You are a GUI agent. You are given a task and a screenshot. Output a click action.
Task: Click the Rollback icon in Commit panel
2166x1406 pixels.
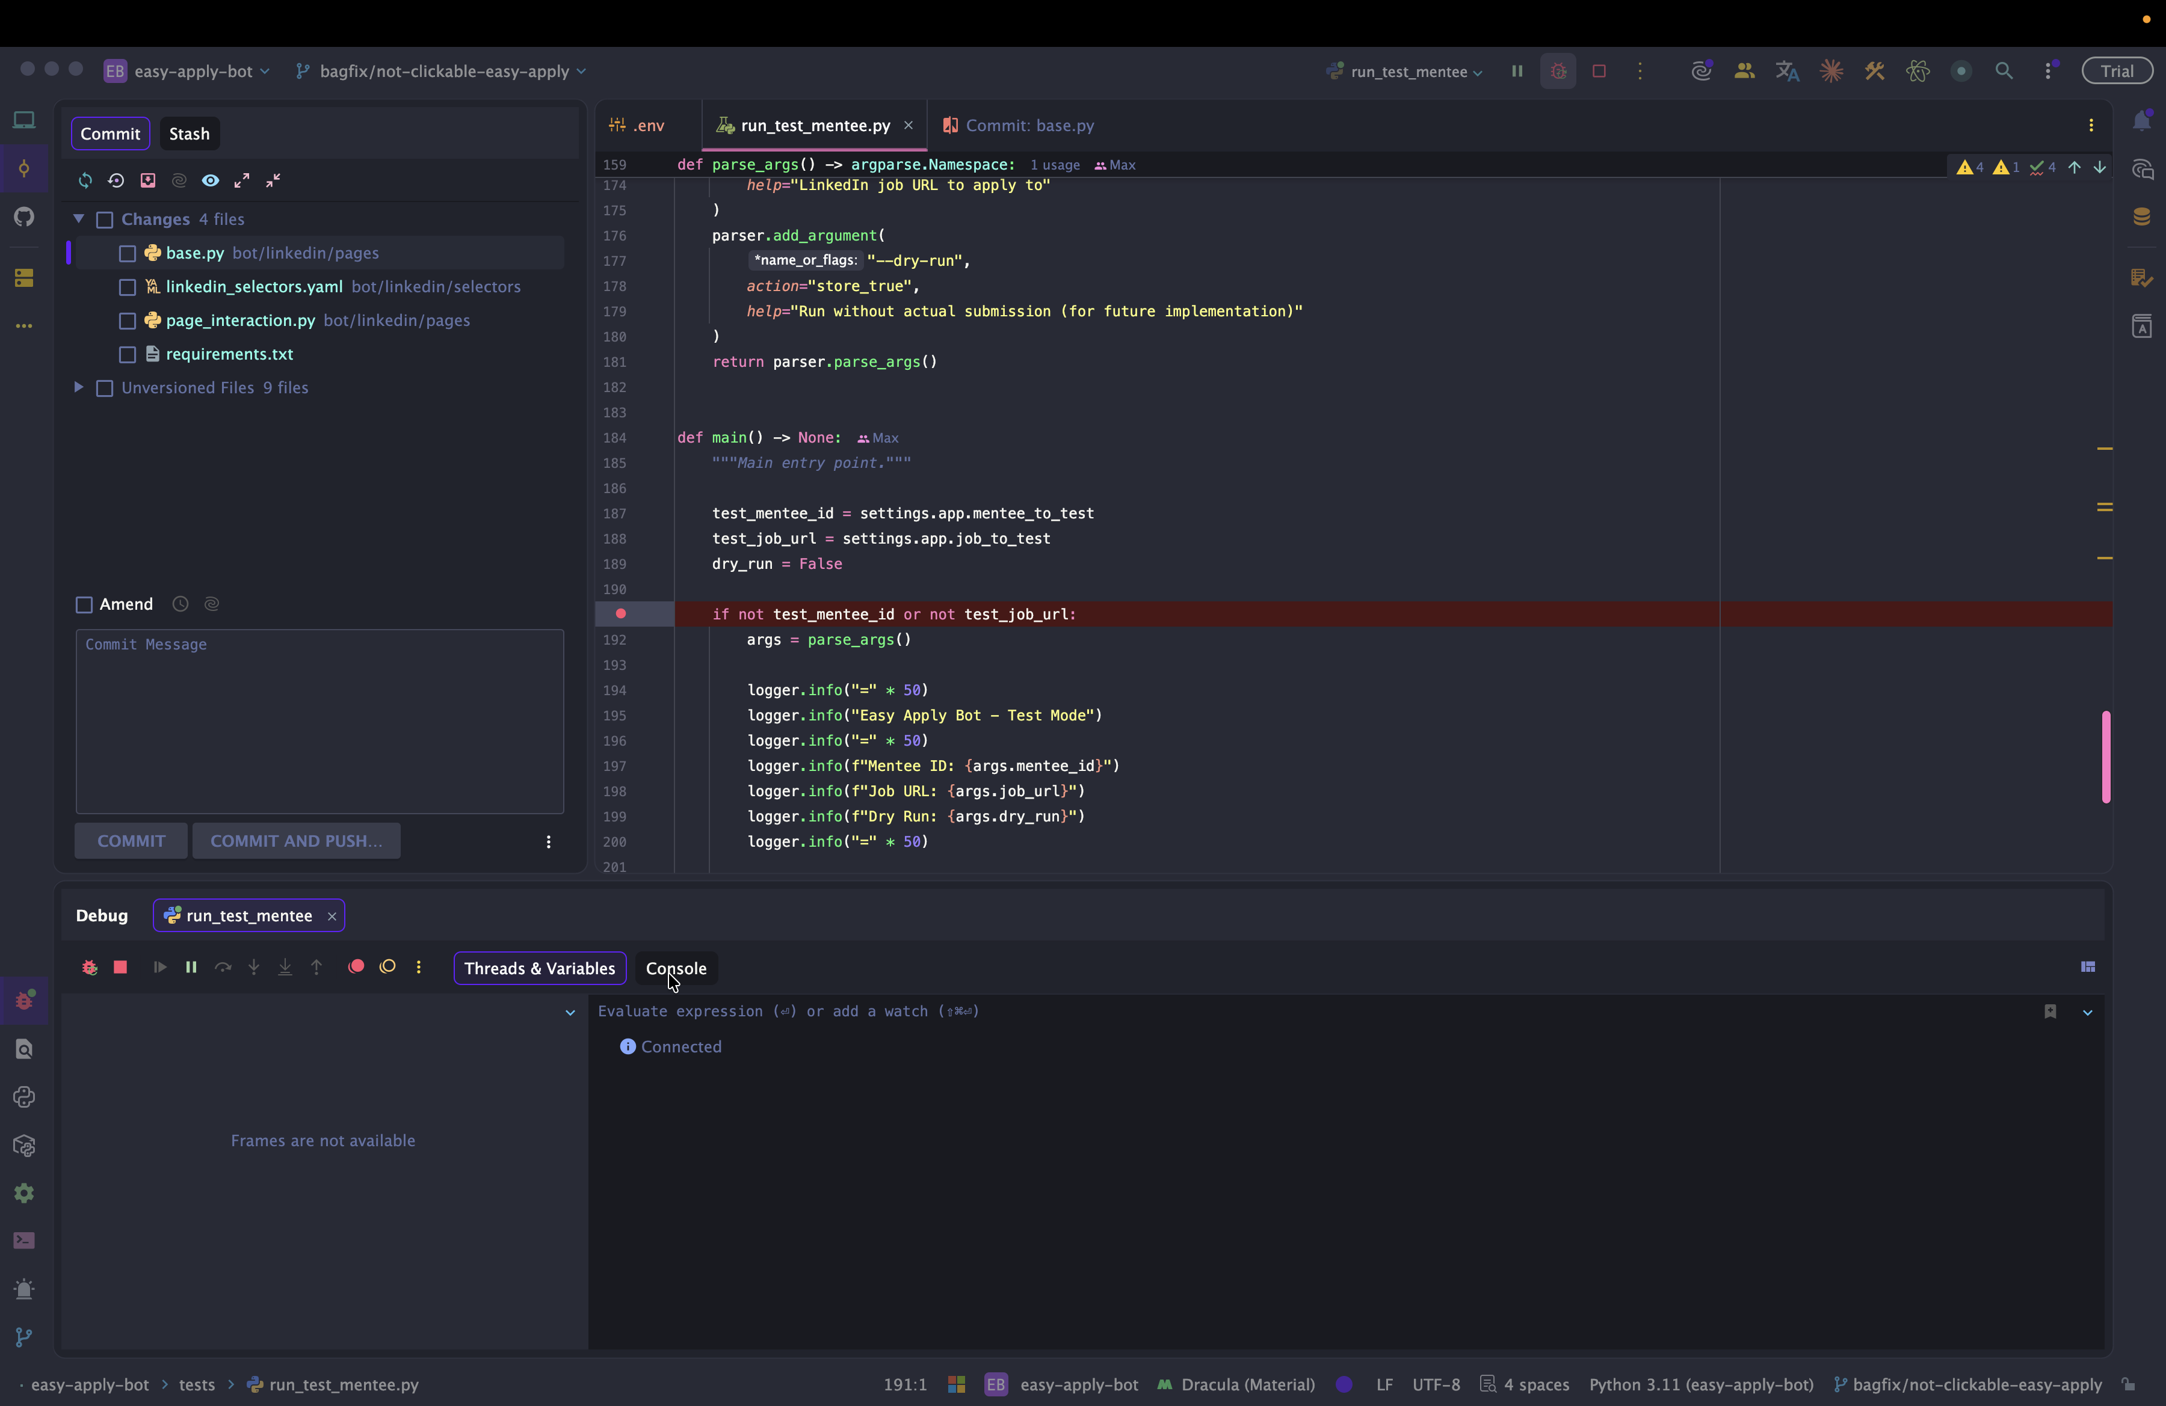[x=116, y=180]
